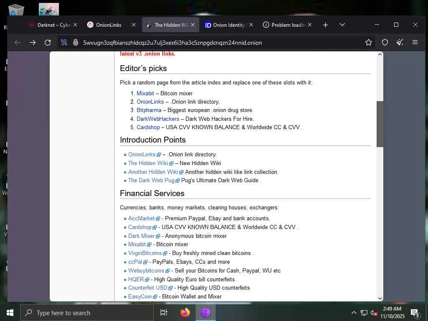Close the Problem loading tab
This screenshot has width=428, height=321.
click(310, 25)
